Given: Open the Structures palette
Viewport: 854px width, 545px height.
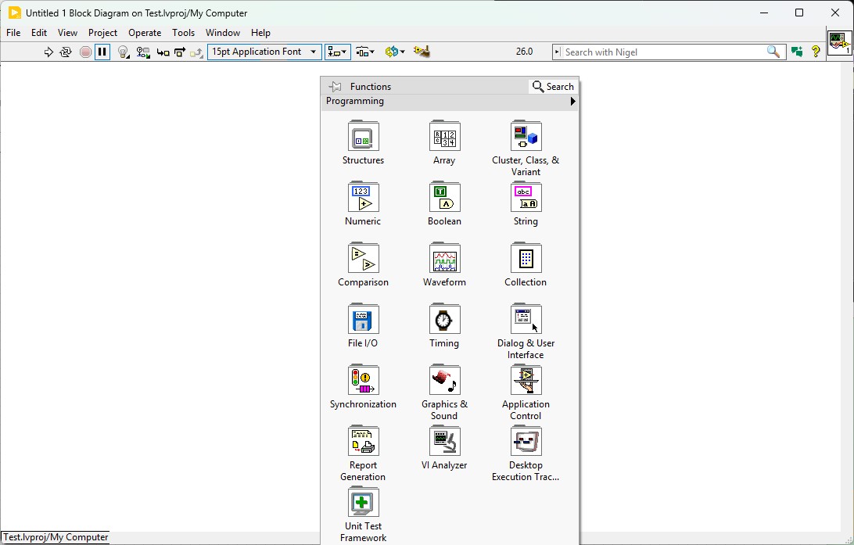Looking at the screenshot, I should tap(364, 142).
